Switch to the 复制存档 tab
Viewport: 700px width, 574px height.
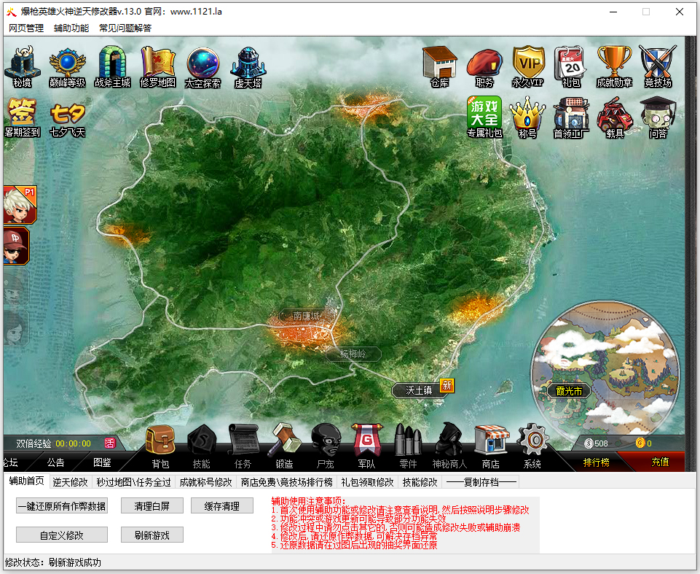click(481, 482)
